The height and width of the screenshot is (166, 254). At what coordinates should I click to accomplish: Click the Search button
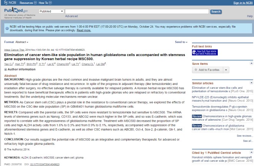[x=216, y=12]
